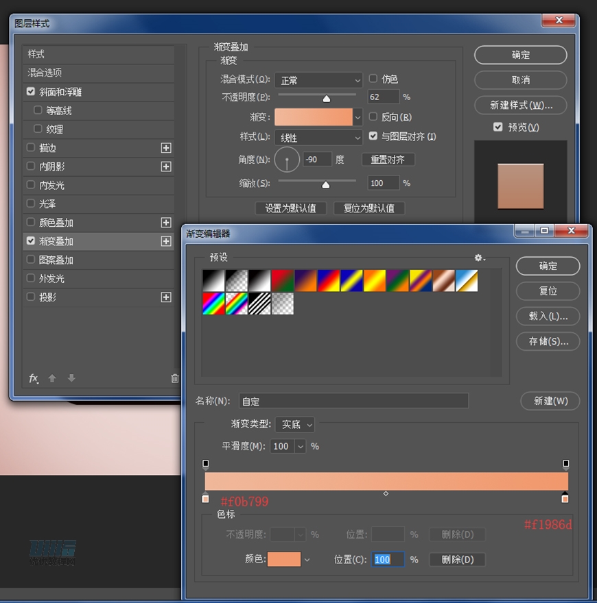This screenshot has height=603, width=597.
Task: Click the 颜色 color stop swatch
Action: point(283,559)
